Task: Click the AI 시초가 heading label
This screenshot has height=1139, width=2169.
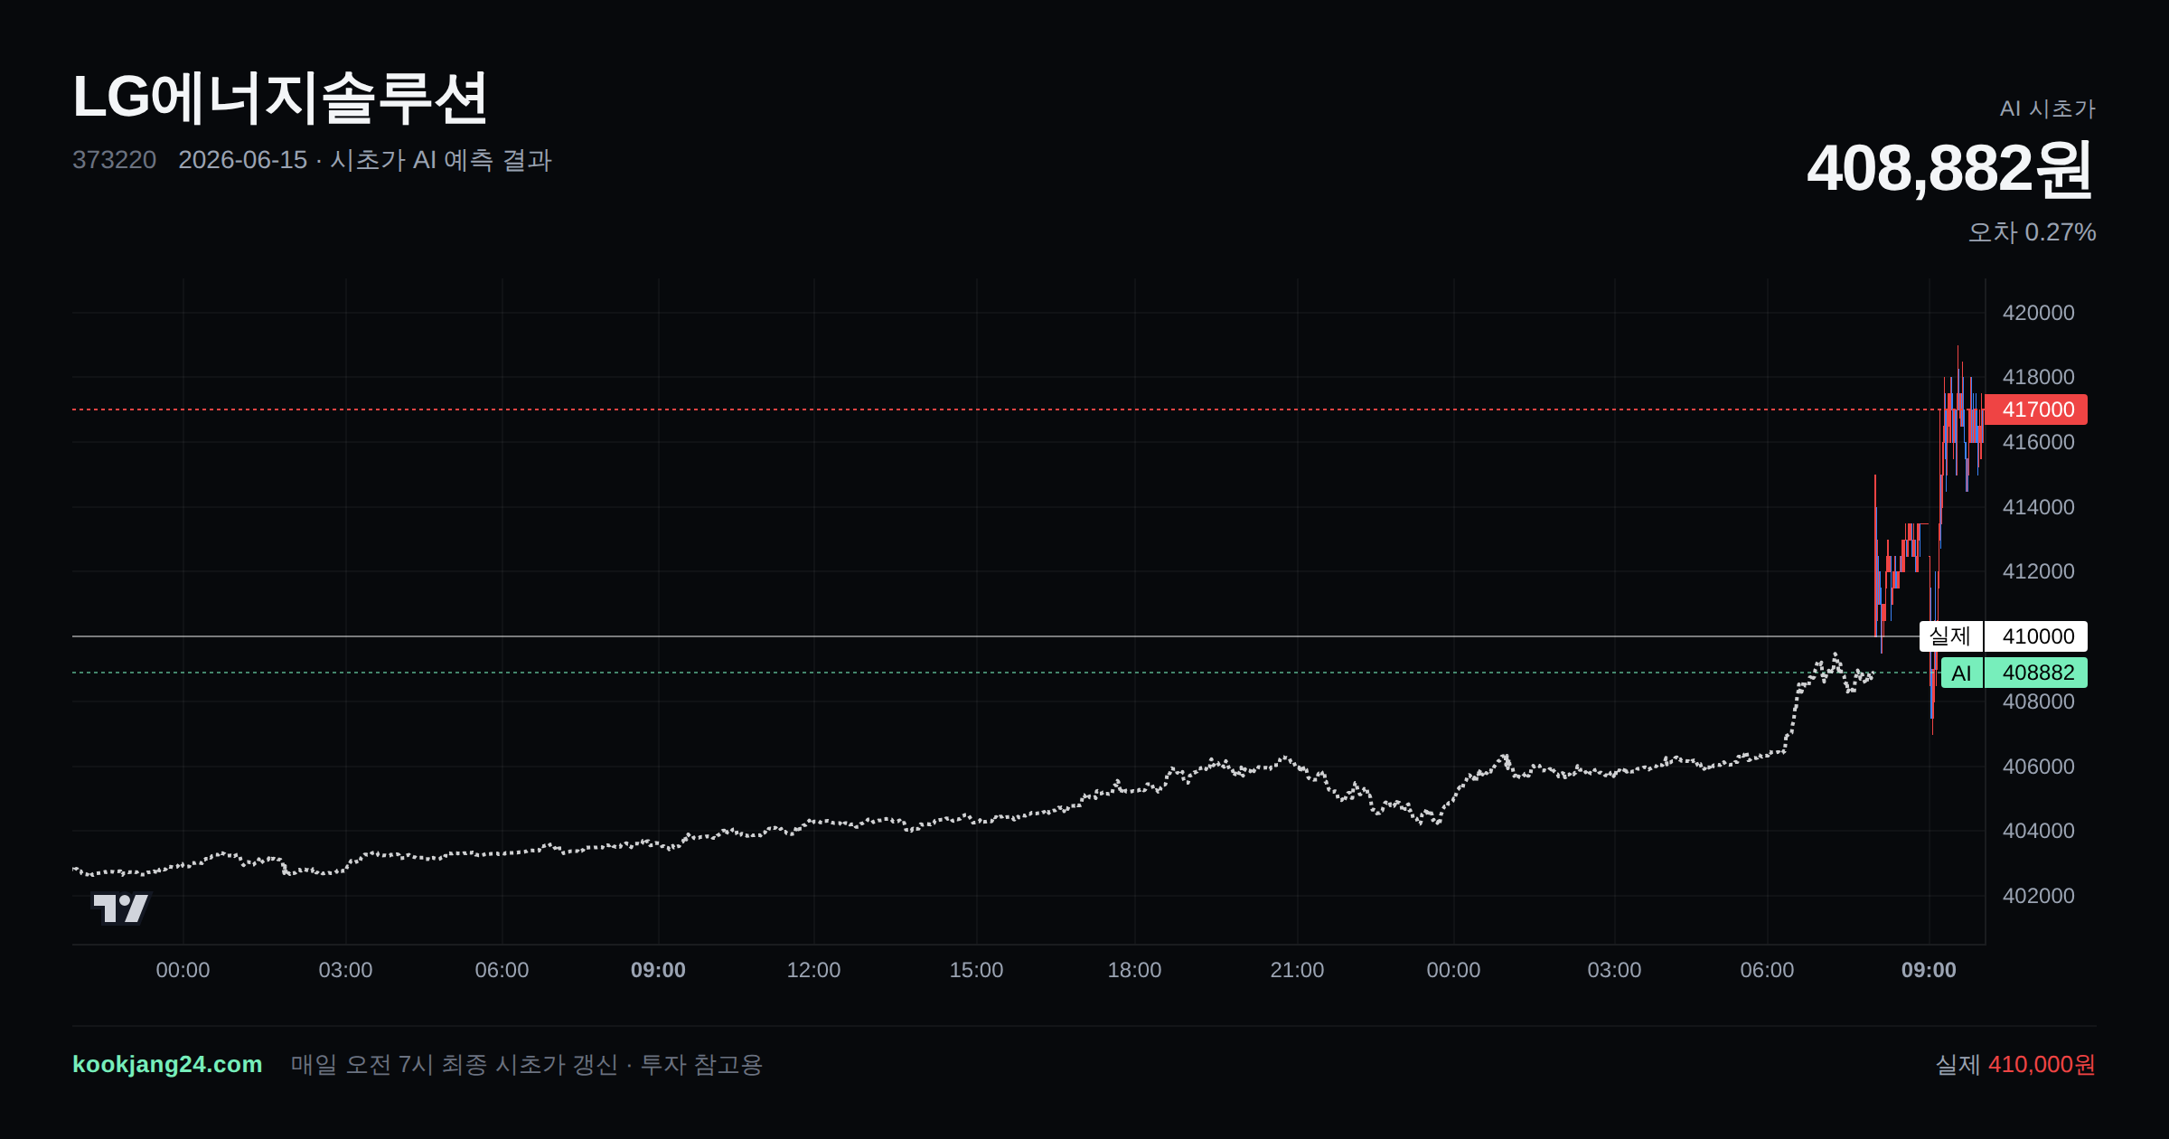Action: click(x=2048, y=108)
